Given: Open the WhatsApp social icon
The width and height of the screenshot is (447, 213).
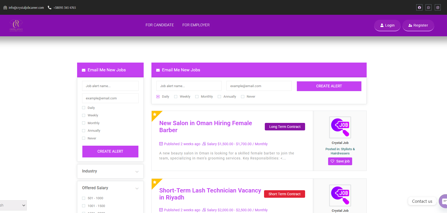Looking at the screenshot, I should click(428, 8).
